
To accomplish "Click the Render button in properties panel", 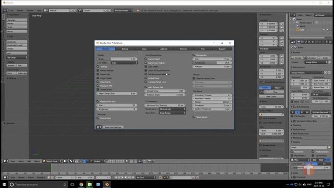I will (x=297, y=58).
